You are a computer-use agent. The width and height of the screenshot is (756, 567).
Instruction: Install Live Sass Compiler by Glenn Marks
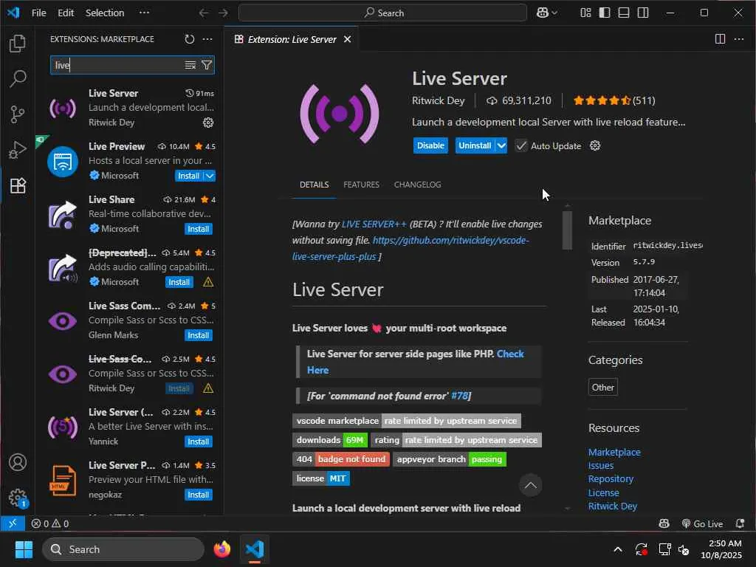198,335
